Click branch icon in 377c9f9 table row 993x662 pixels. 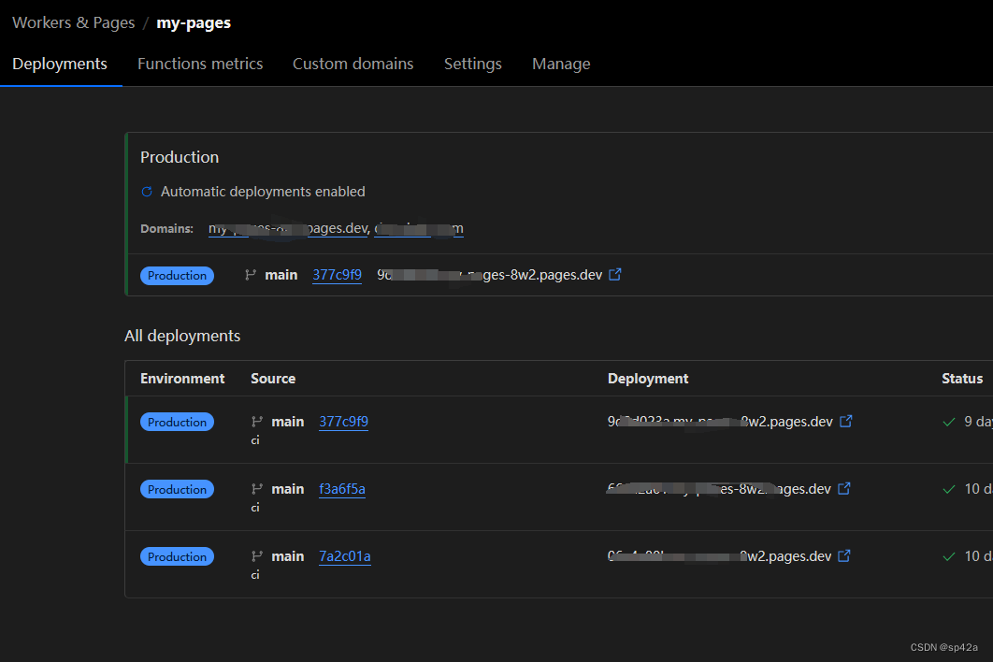(257, 422)
